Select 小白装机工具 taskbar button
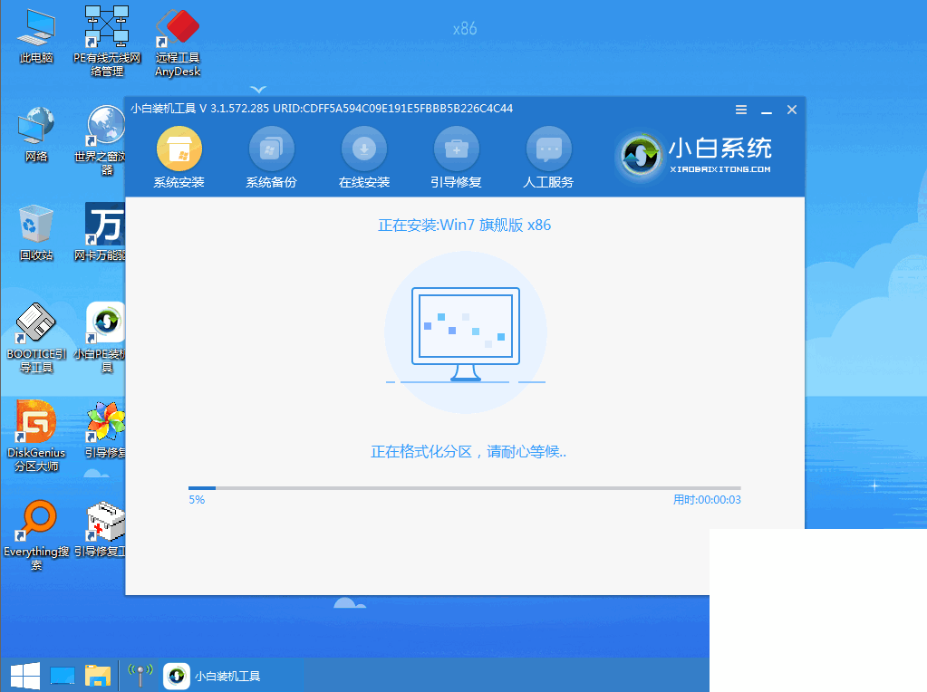The height and width of the screenshot is (692, 927). pos(213,676)
